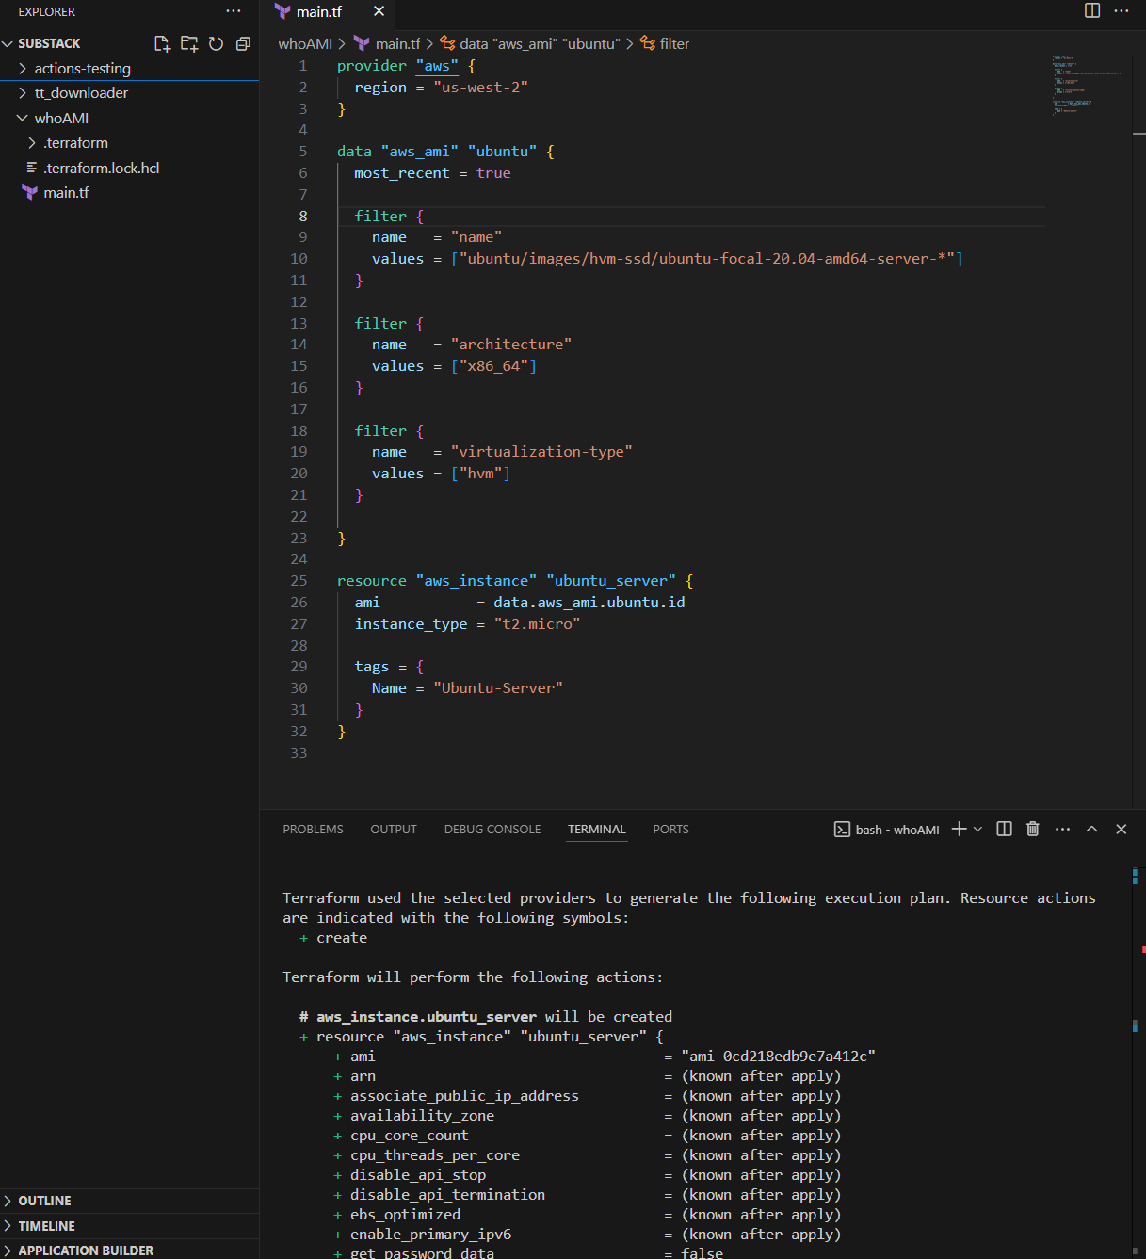Click the "t2.micro" instance type

point(537,624)
